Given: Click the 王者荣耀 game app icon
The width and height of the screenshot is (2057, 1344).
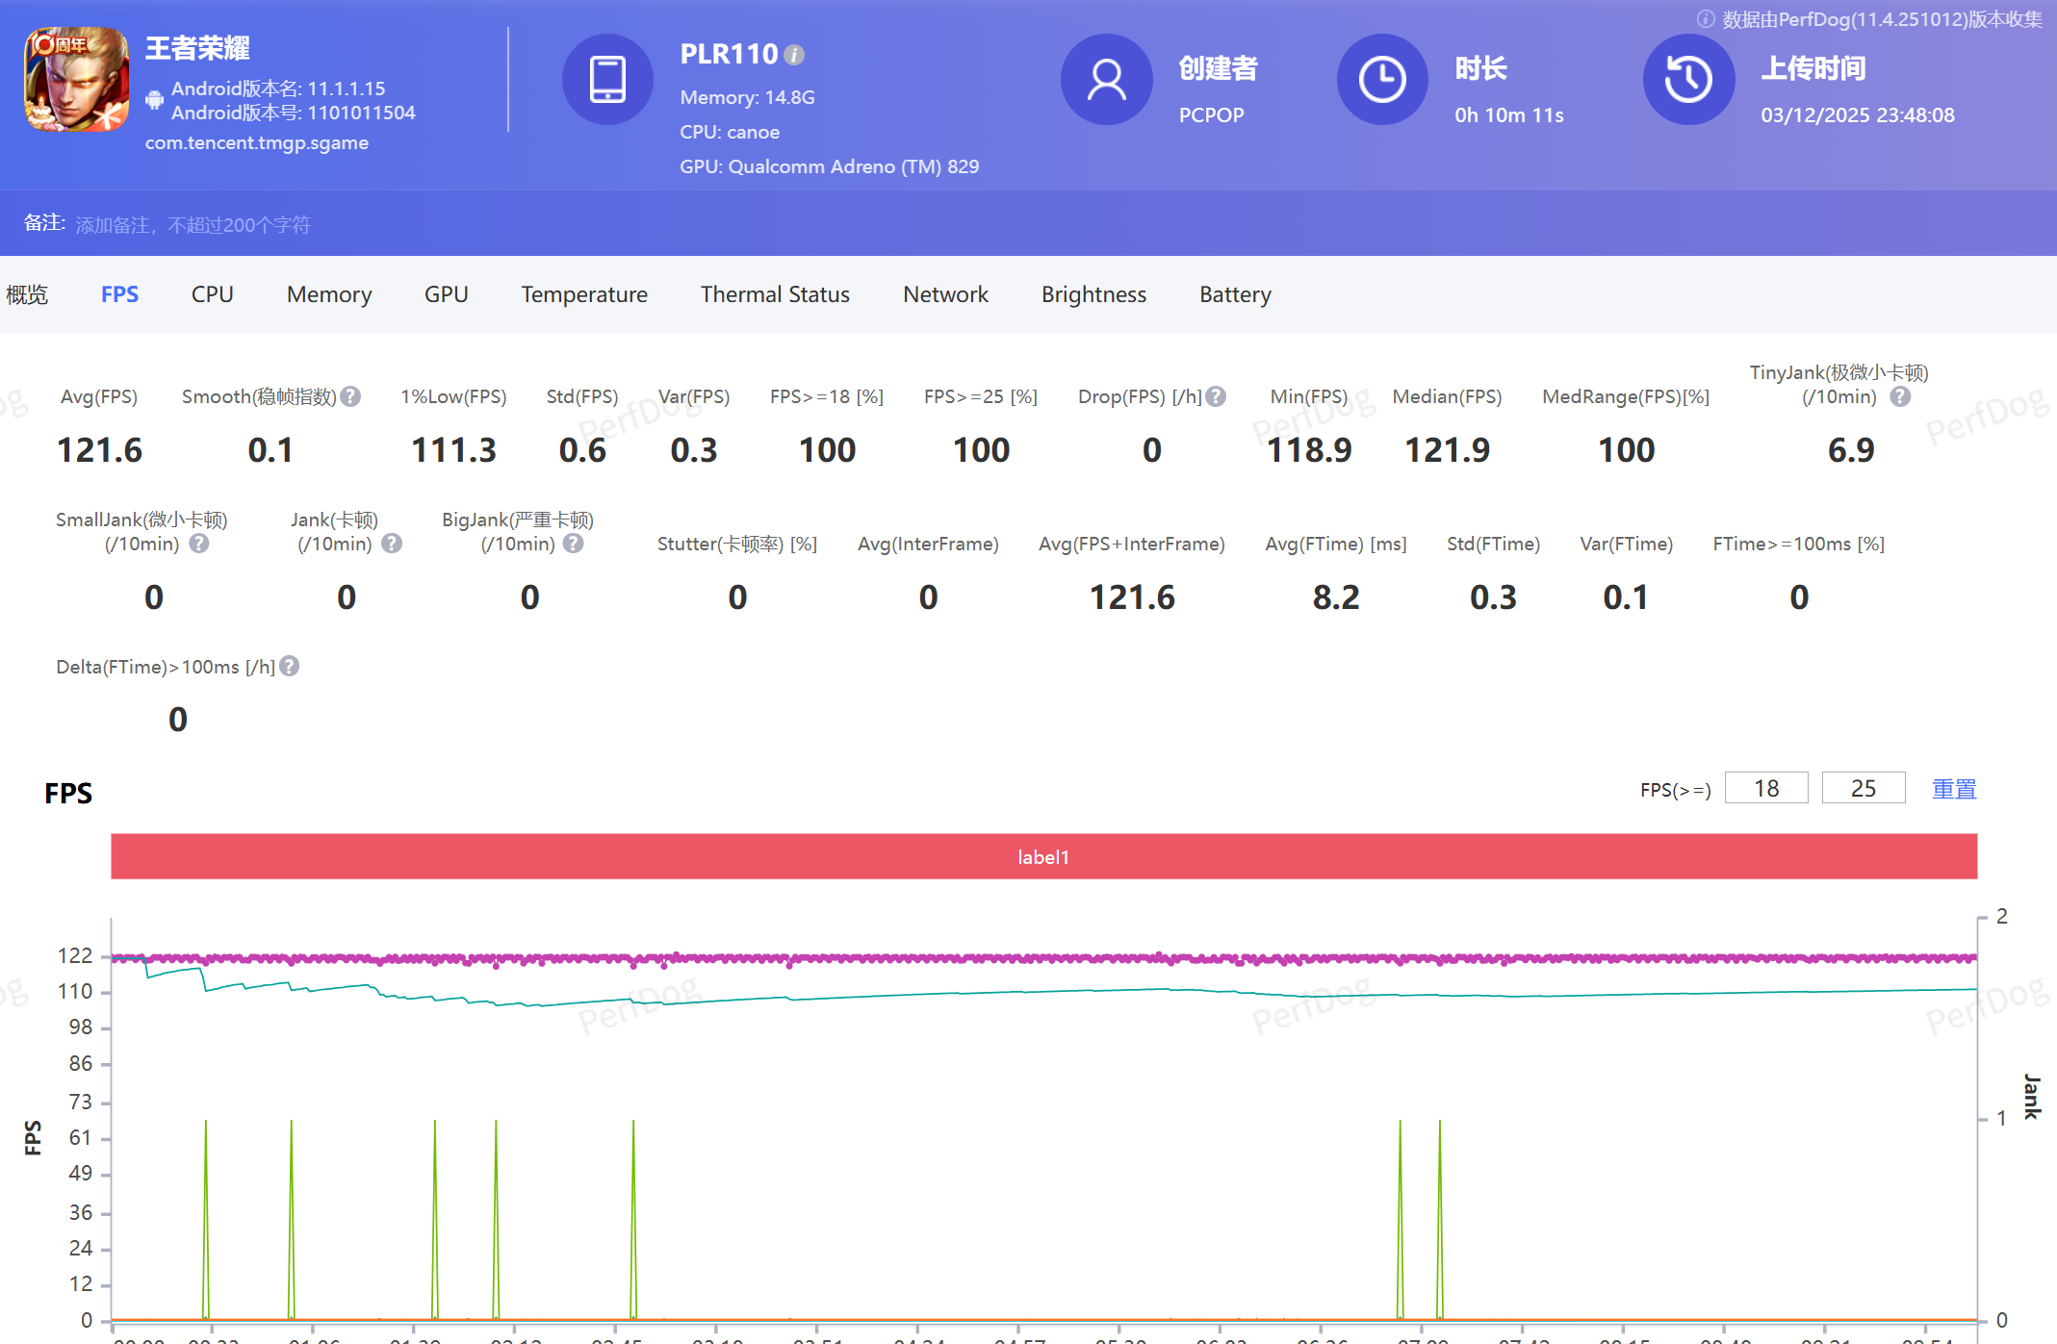Looking at the screenshot, I should point(76,80).
